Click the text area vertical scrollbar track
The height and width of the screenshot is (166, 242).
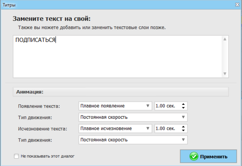pyautogui.click(x=225, y=56)
